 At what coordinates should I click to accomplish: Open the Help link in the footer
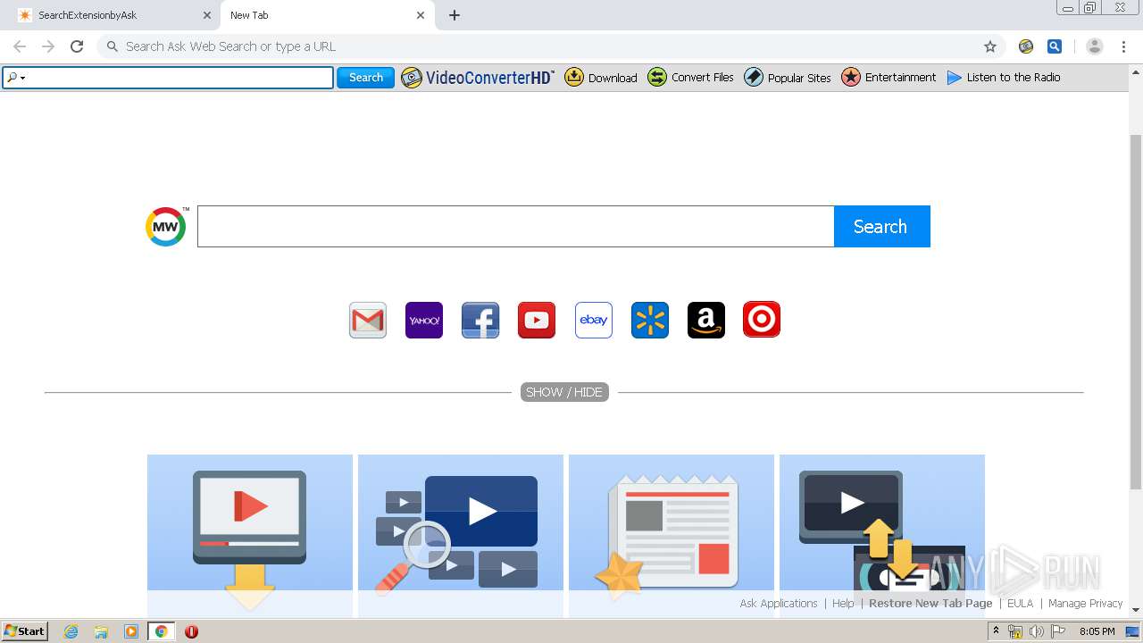(x=843, y=604)
